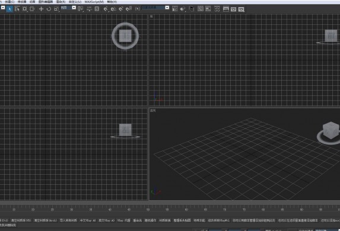
Task: Toggle the Window/Crossing selection mode
Action: click(32, 9)
